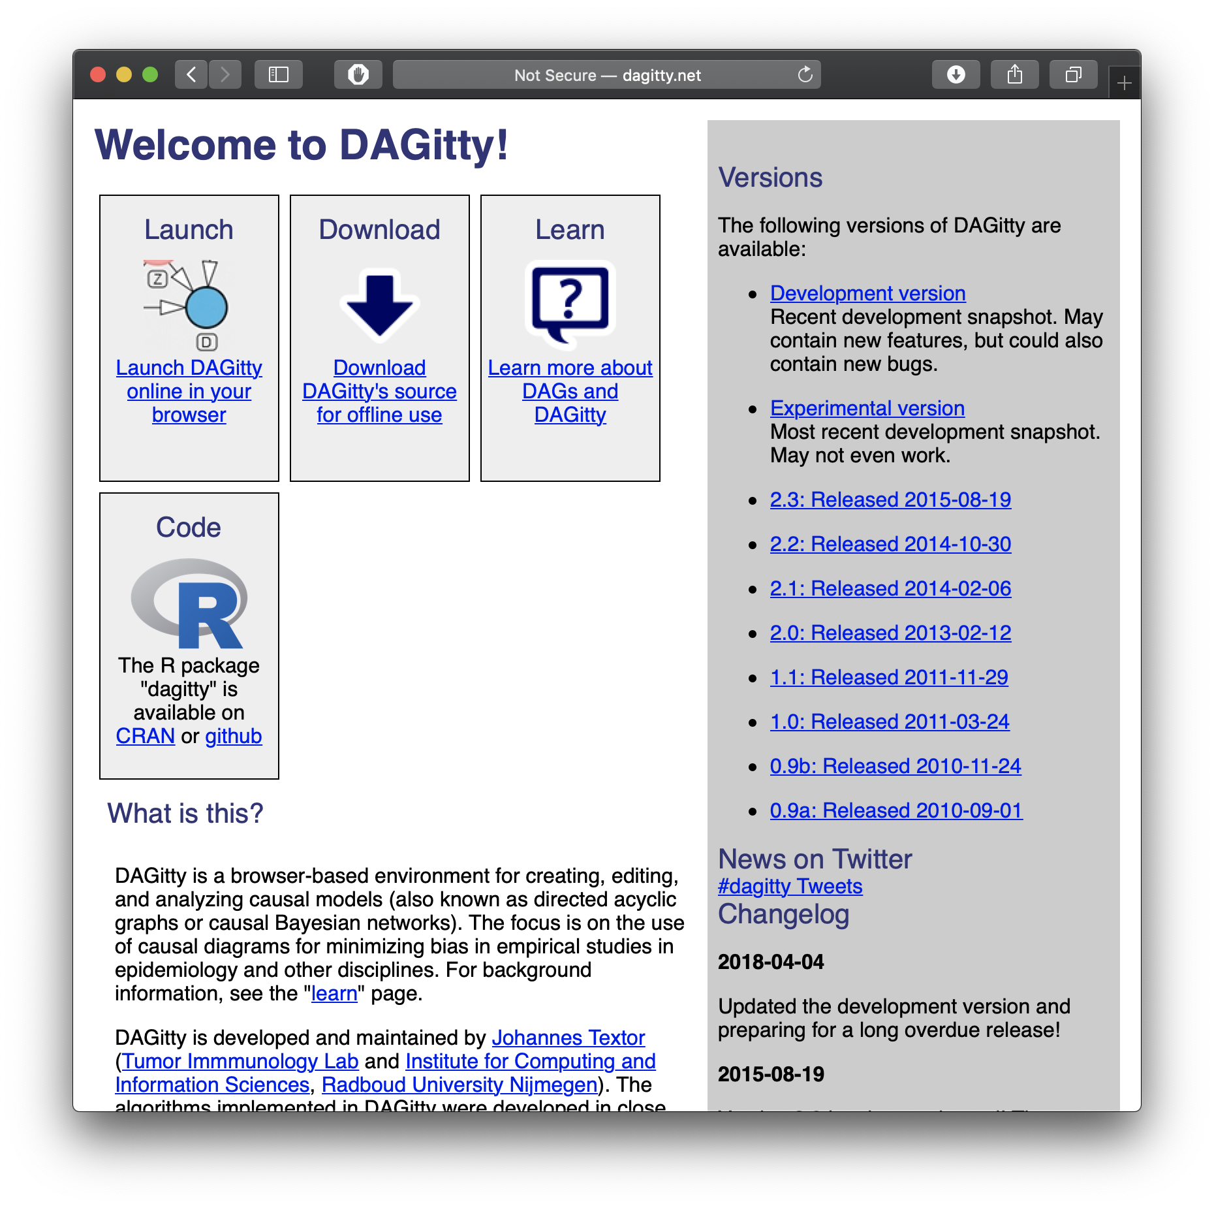This screenshot has width=1214, height=1208.
Task: Show the tab overview
Action: tap(1073, 75)
